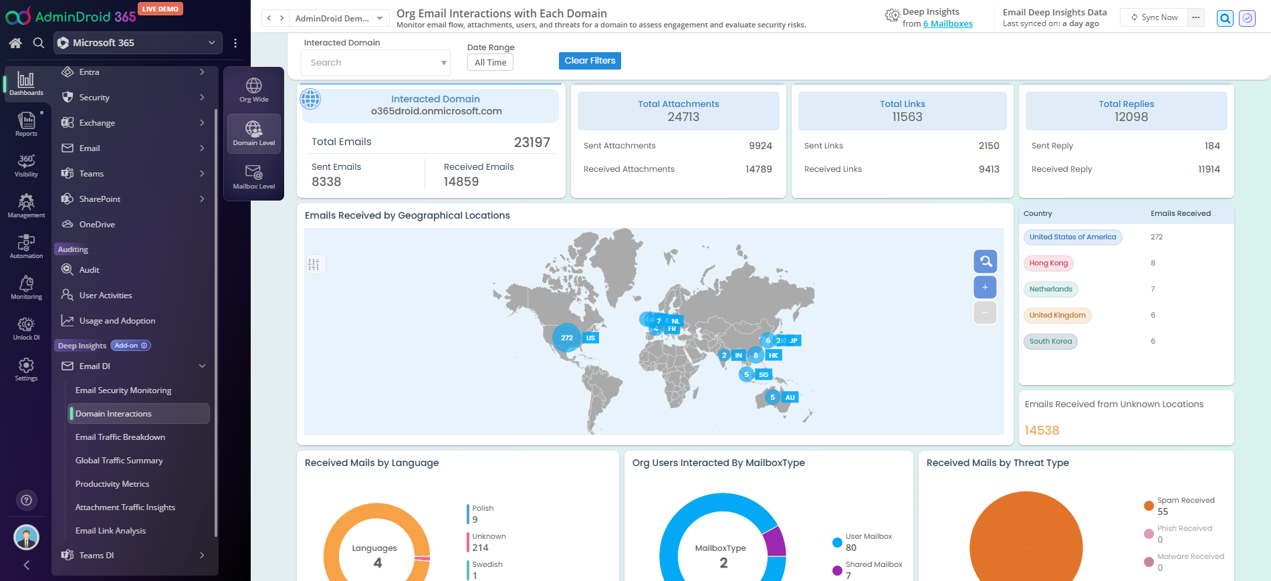This screenshot has width=1271, height=581.
Task: Switch to Org Wide view
Action: 253,90
